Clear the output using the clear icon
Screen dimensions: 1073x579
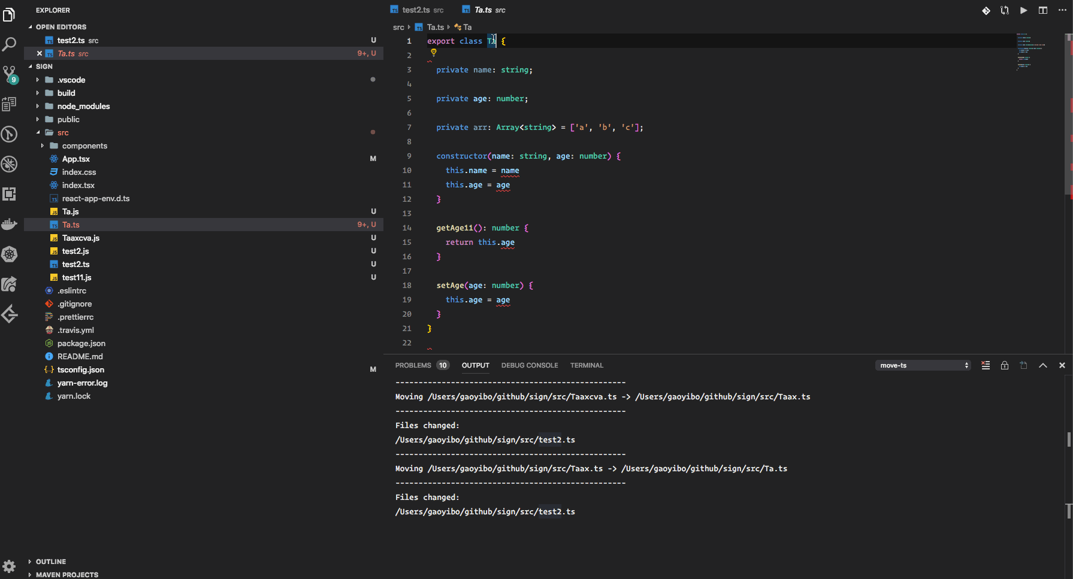(x=986, y=365)
